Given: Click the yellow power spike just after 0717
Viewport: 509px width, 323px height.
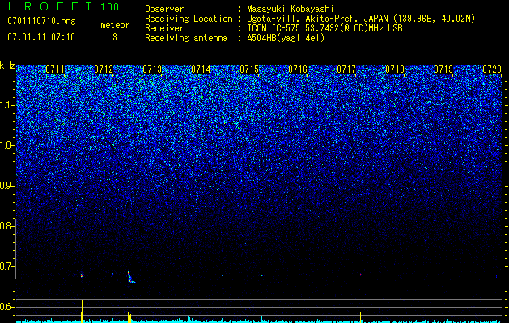Looking at the screenshot, I should (x=361, y=317).
